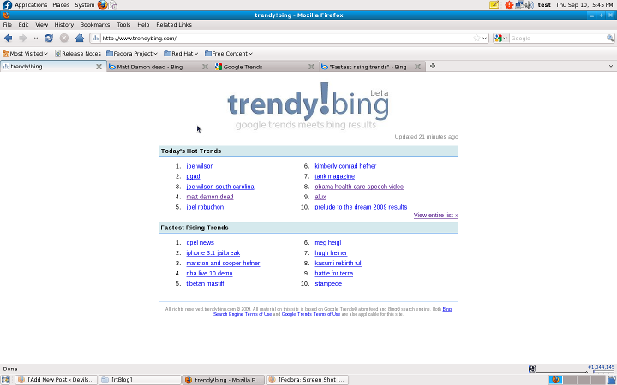
Task: Close the Fastest rising trends - Bing tab
Action: [417, 67]
